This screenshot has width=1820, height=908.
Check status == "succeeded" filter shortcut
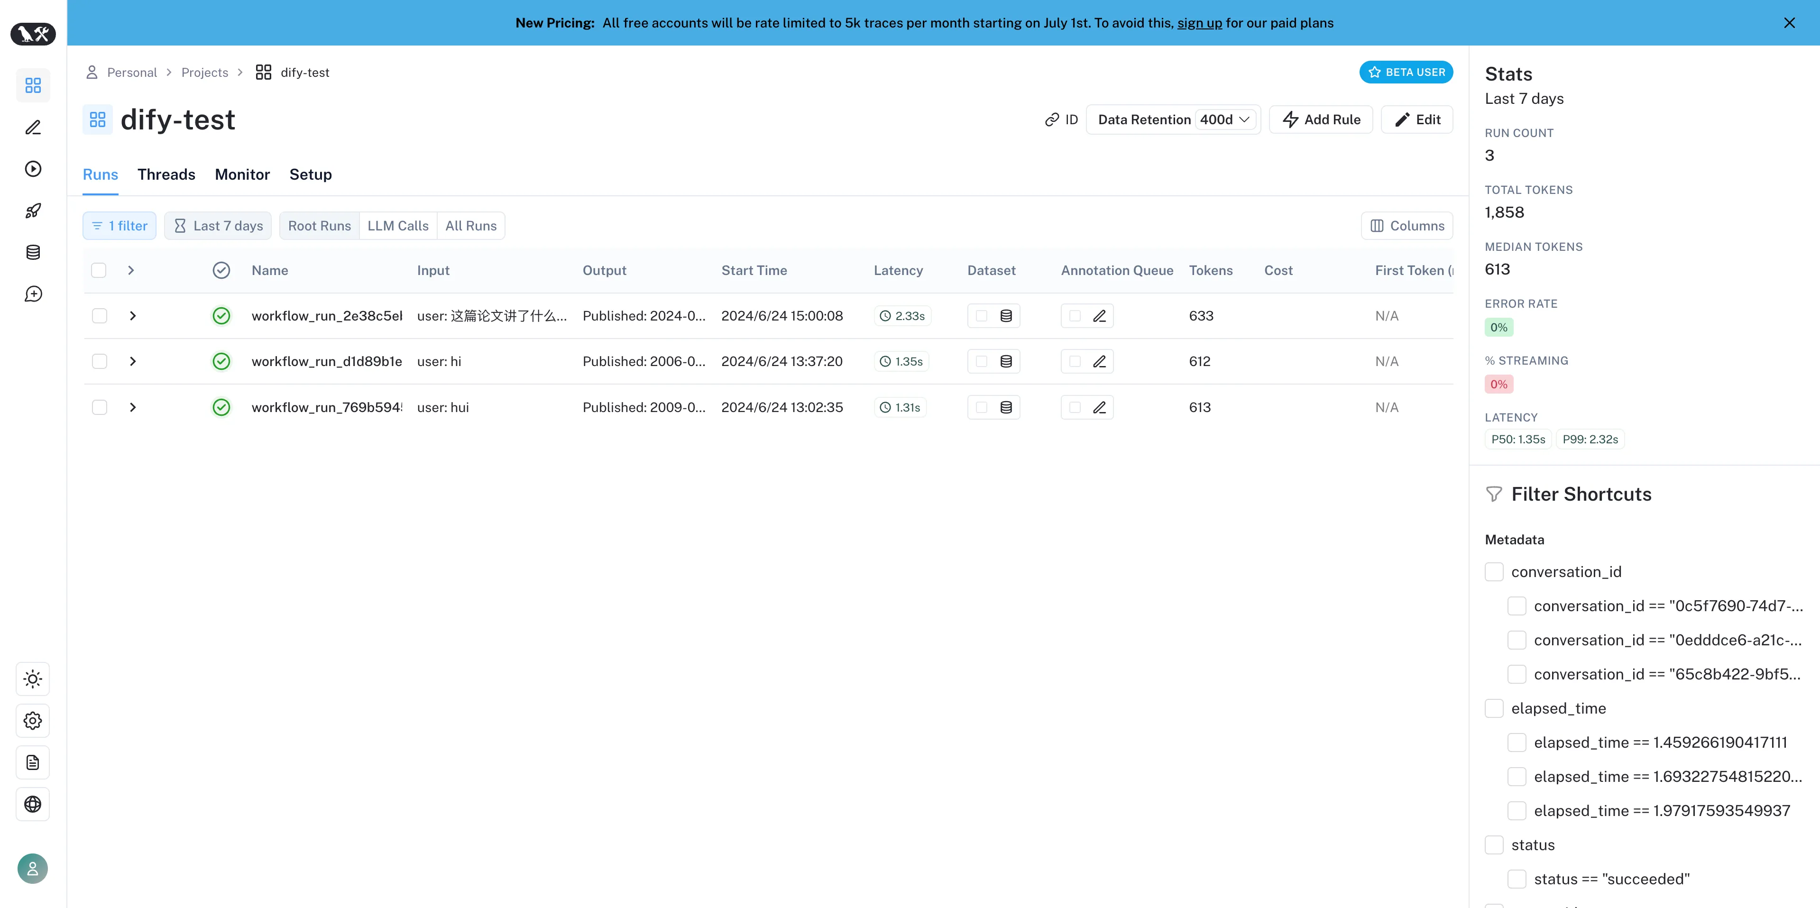1516,879
